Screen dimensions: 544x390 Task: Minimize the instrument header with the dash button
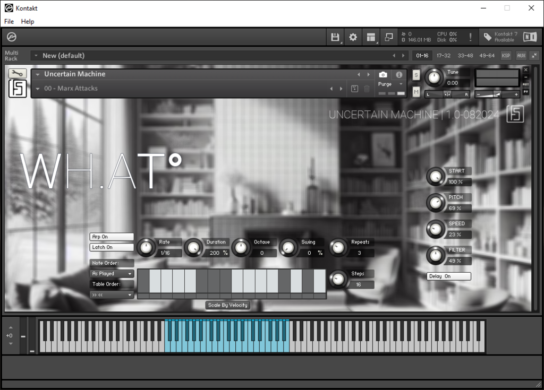tap(525, 77)
